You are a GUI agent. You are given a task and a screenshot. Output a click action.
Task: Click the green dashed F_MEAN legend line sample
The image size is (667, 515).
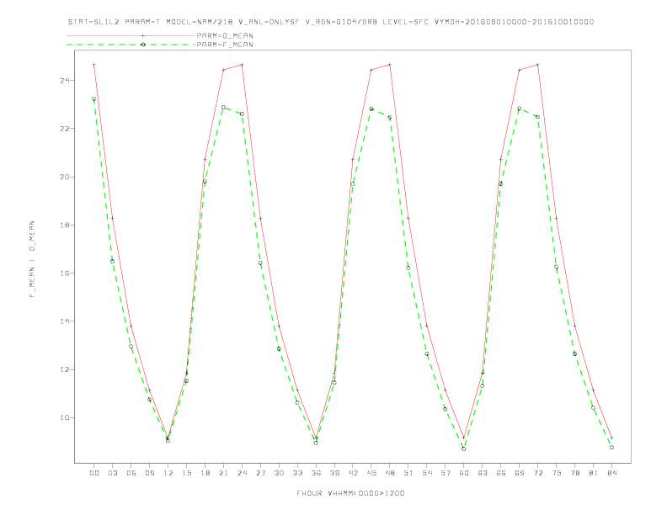[x=131, y=45]
